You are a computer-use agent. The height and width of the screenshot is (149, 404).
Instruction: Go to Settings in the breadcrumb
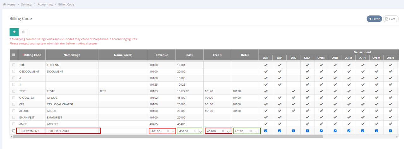[26, 4]
